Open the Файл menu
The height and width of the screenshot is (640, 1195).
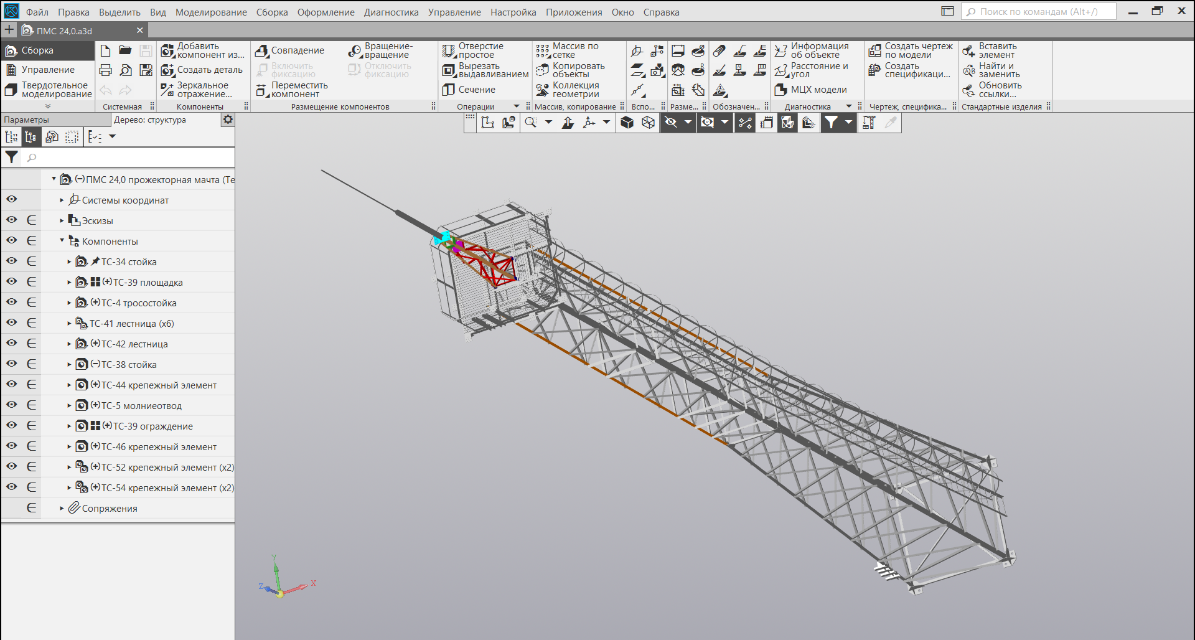(x=37, y=12)
